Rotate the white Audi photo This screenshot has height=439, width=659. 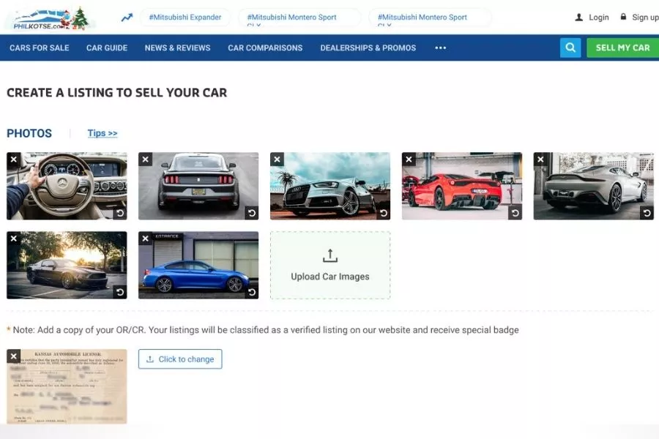click(x=384, y=211)
